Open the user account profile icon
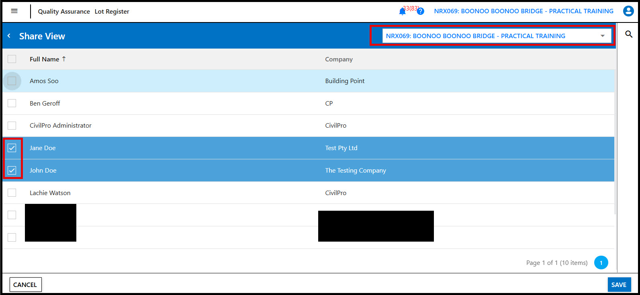 [x=628, y=11]
